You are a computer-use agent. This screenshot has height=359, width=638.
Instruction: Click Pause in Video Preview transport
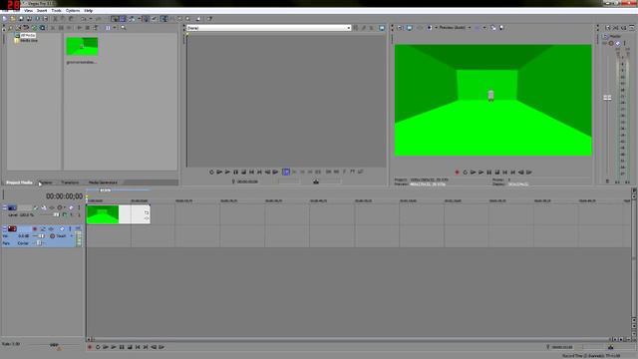(x=489, y=173)
